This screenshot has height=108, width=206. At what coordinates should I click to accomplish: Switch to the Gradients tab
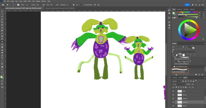click(x=186, y=9)
